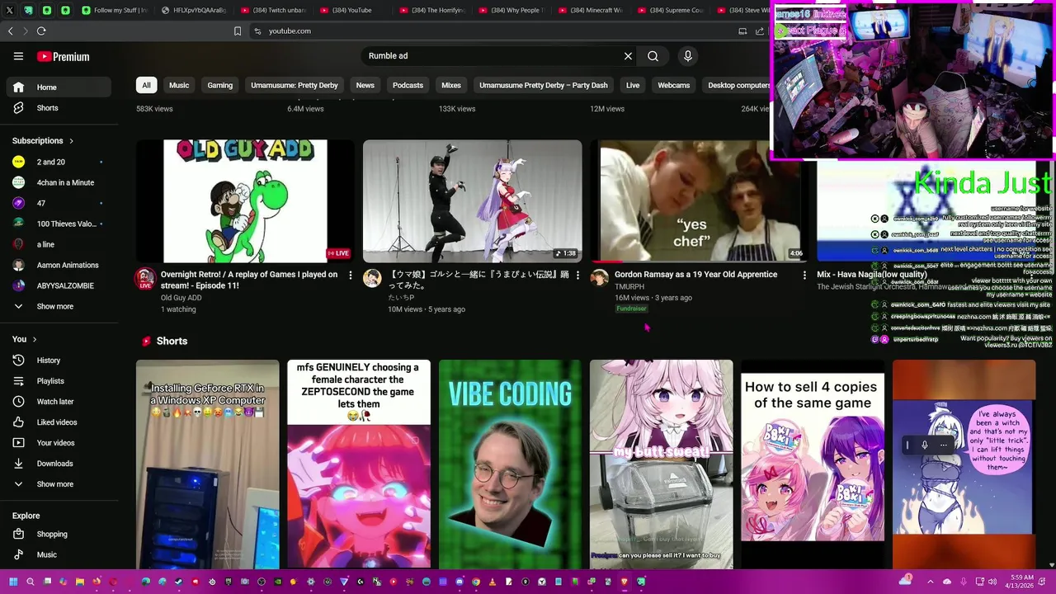Open the Windows Start menu
The height and width of the screenshot is (594, 1056).
[13, 582]
